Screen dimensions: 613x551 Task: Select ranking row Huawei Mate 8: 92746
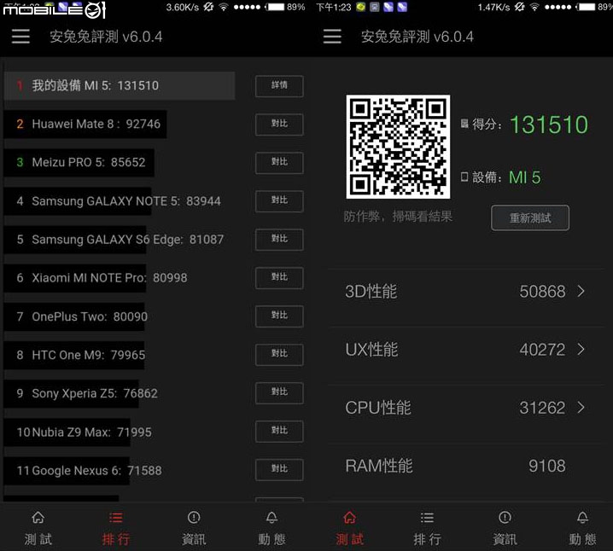[85, 125]
